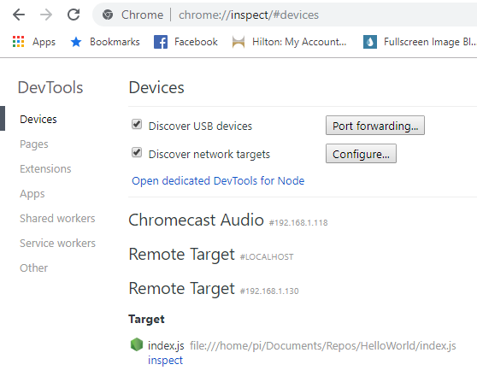Click the Chrome site info icon
Screen dimensions: 477x388
108,15
